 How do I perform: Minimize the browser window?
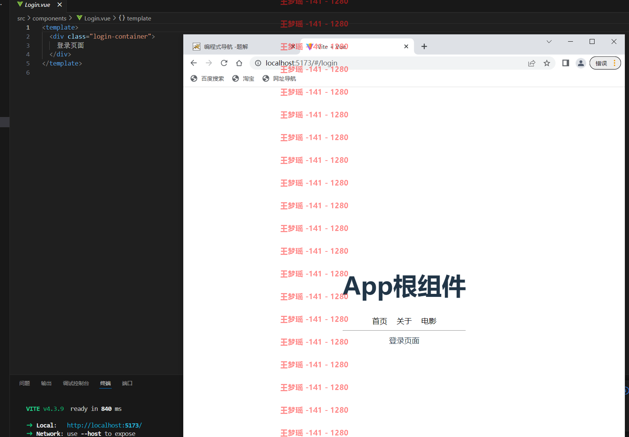[x=570, y=42]
